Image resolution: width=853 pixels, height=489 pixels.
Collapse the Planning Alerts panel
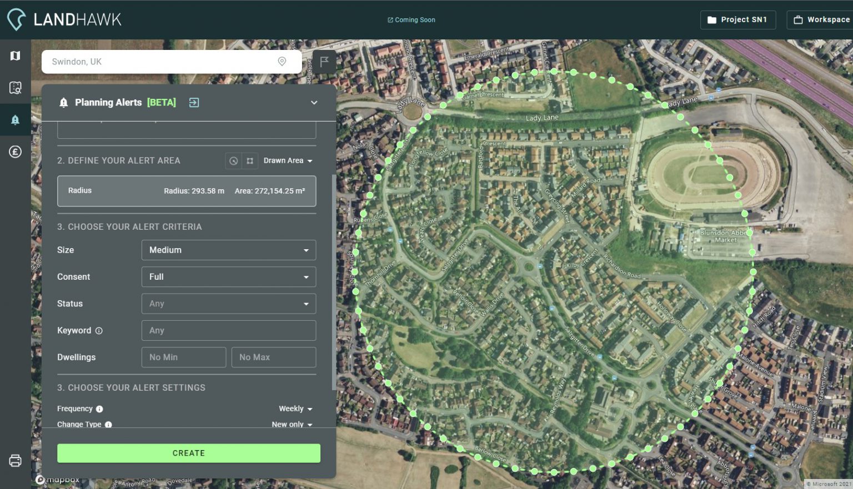point(314,103)
